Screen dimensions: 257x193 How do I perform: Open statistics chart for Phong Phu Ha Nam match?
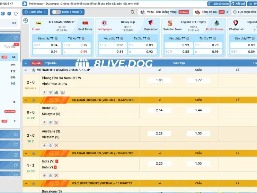[x=57, y=92]
